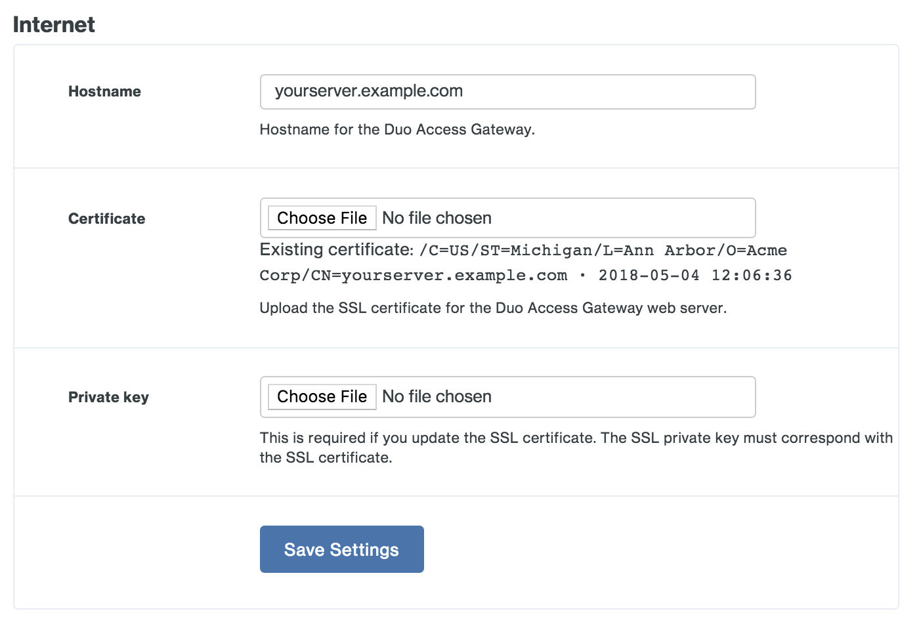Click the Private key label
919x626 pixels.
coord(108,397)
